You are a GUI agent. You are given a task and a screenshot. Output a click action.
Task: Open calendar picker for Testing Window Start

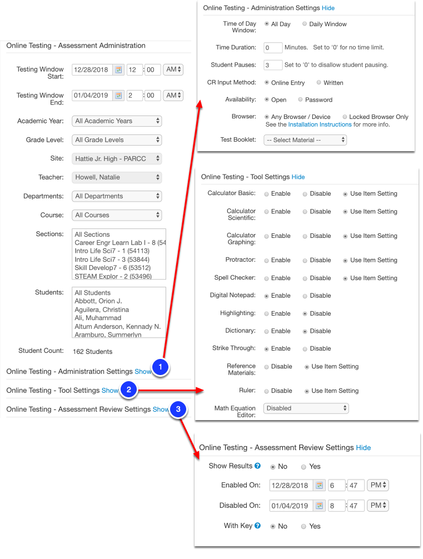click(119, 69)
